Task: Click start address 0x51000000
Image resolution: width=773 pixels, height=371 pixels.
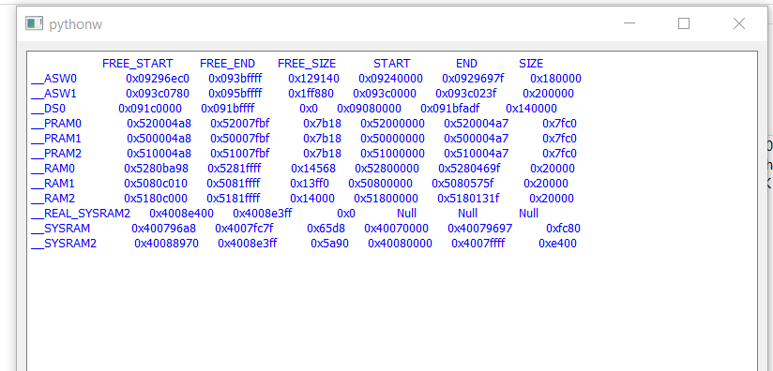Action: point(392,154)
